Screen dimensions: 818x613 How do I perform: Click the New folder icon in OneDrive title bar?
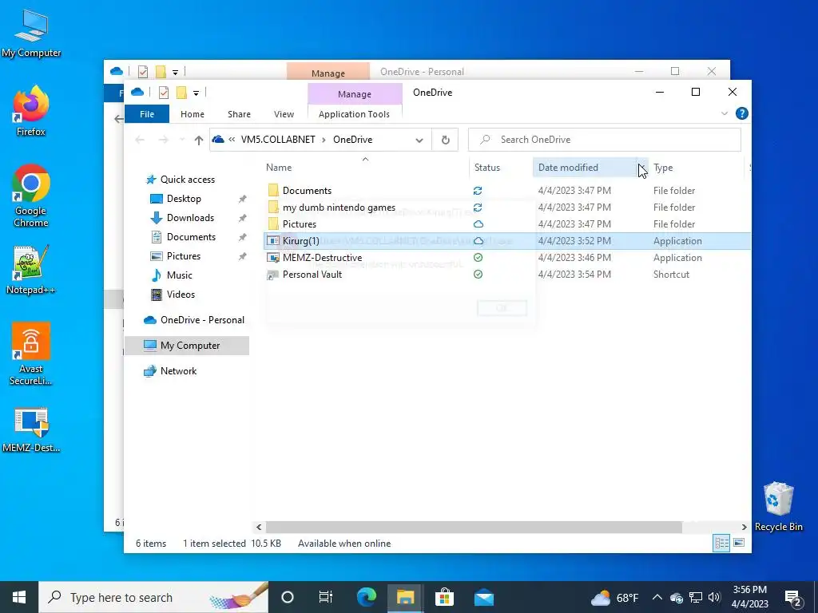coord(181,93)
